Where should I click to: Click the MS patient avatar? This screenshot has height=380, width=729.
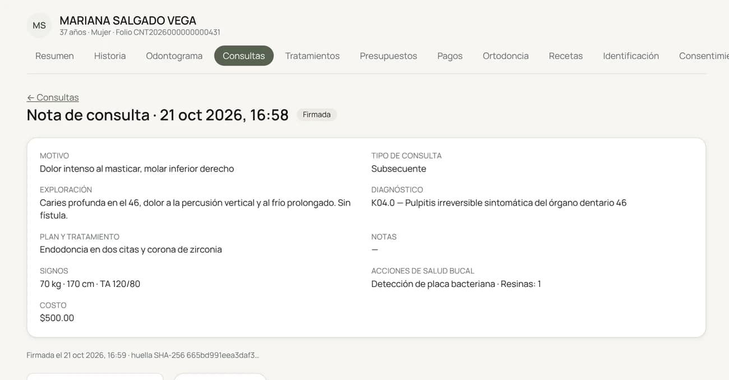[39, 26]
